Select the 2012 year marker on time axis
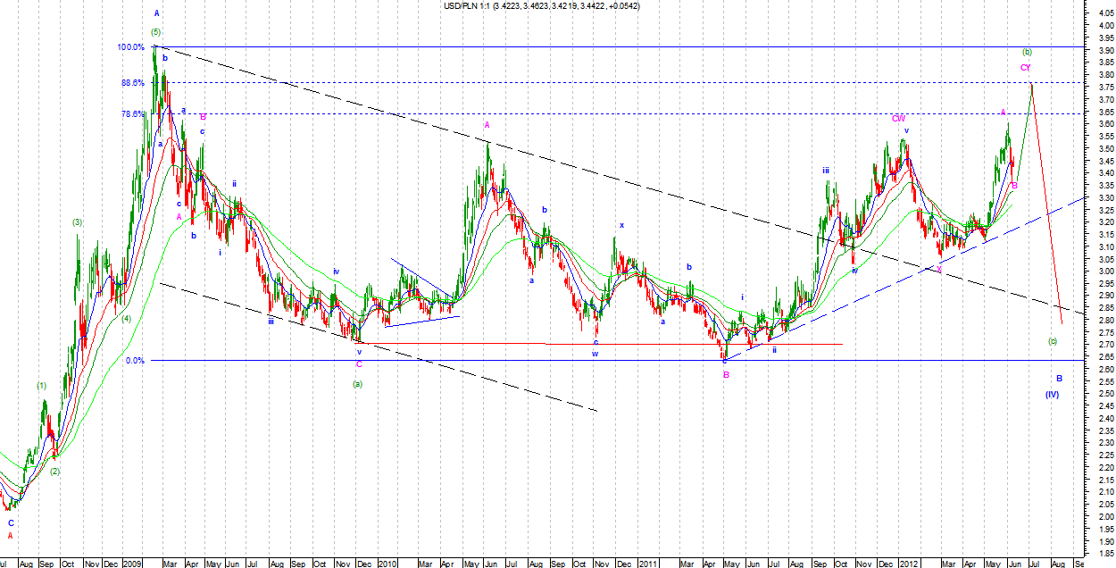The height and width of the screenshot is (568, 1116). point(908,564)
